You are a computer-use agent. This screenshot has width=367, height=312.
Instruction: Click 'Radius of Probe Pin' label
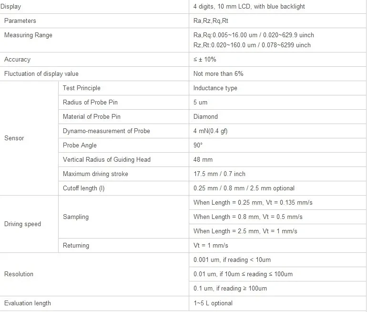(90, 103)
